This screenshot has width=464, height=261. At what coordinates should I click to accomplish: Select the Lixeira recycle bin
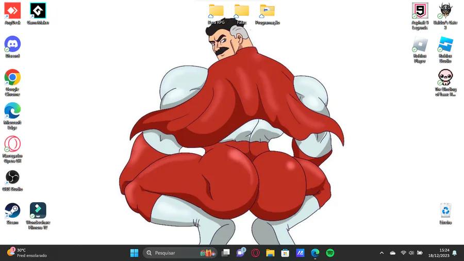coord(445,214)
